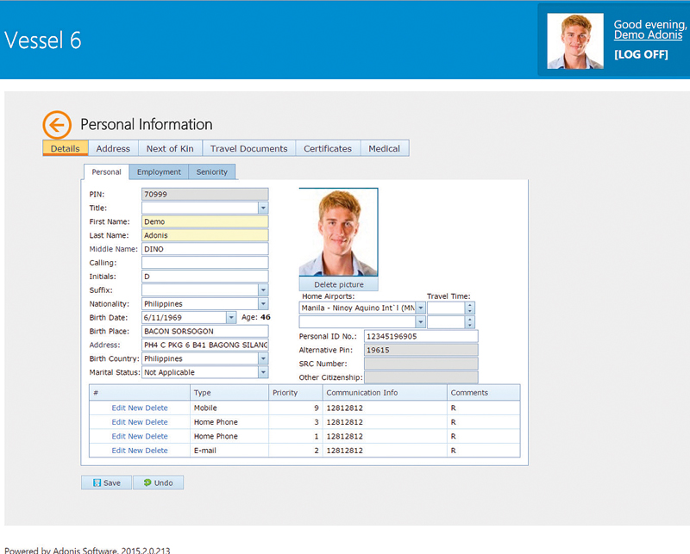
Task: Click the Demo Adonis user link
Action: pyautogui.click(x=649, y=34)
